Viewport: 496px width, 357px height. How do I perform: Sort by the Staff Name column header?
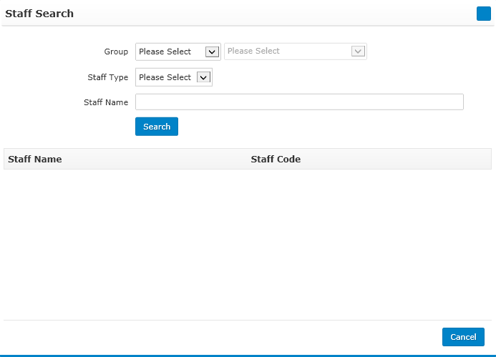pyautogui.click(x=35, y=159)
